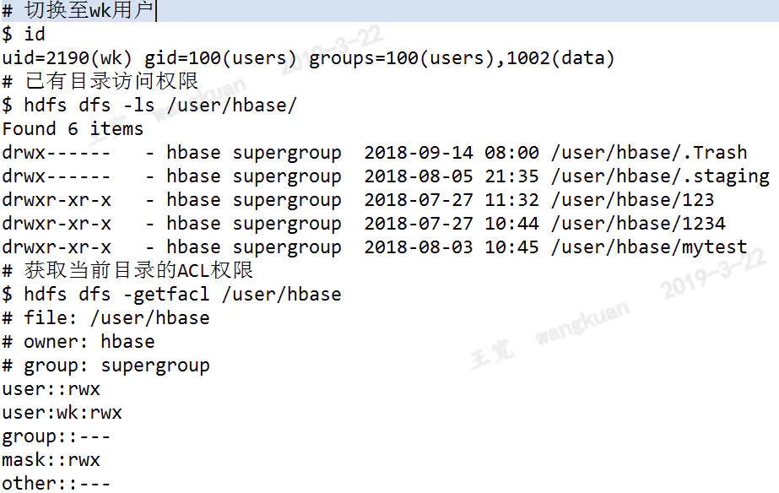Screen dimensions: 779x493
Task: Click the groups=100(users),1002(data) text
Action: click(x=462, y=58)
